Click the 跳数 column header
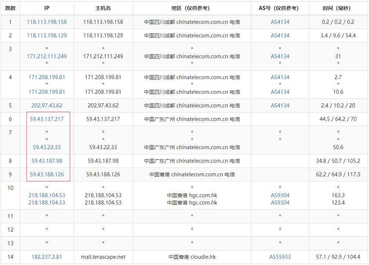The image size is (369, 265). (10, 8)
